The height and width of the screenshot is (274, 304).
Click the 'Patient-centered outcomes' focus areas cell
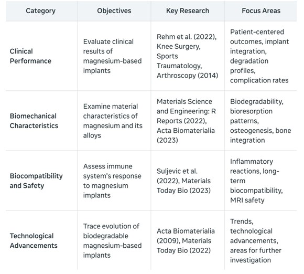(x=259, y=56)
